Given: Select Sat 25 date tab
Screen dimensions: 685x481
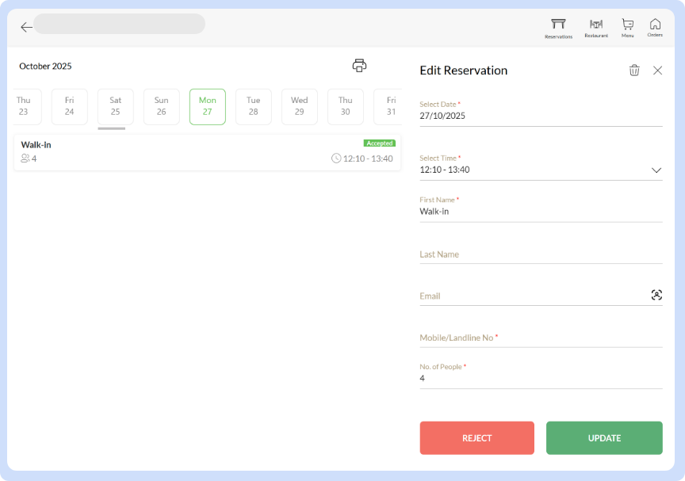Looking at the screenshot, I should (116, 106).
